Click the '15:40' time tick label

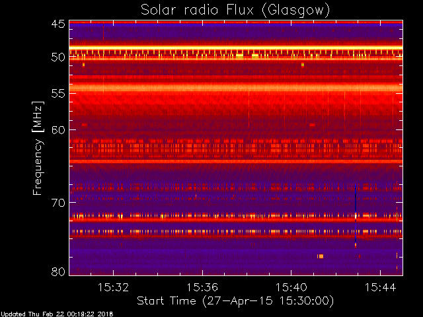coord(291,287)
